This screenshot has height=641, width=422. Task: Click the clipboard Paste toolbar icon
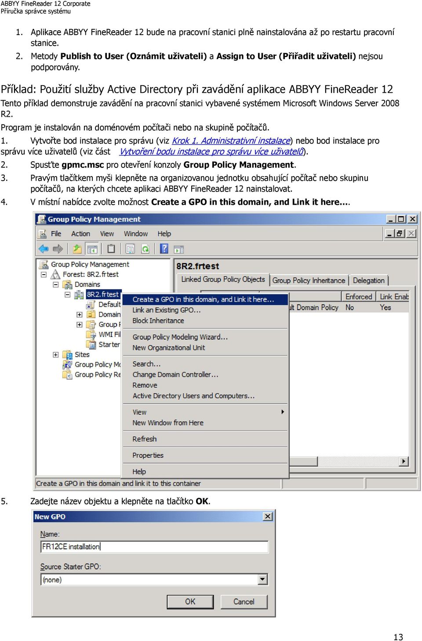(x=111, y=249)
